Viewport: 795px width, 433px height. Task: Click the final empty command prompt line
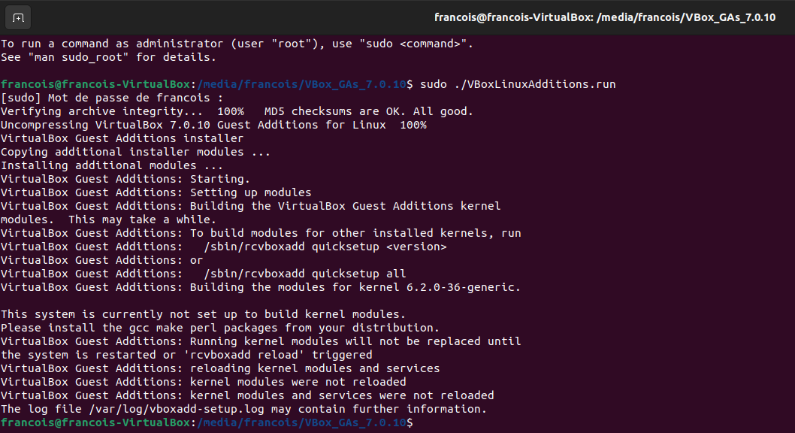(526, 423)
